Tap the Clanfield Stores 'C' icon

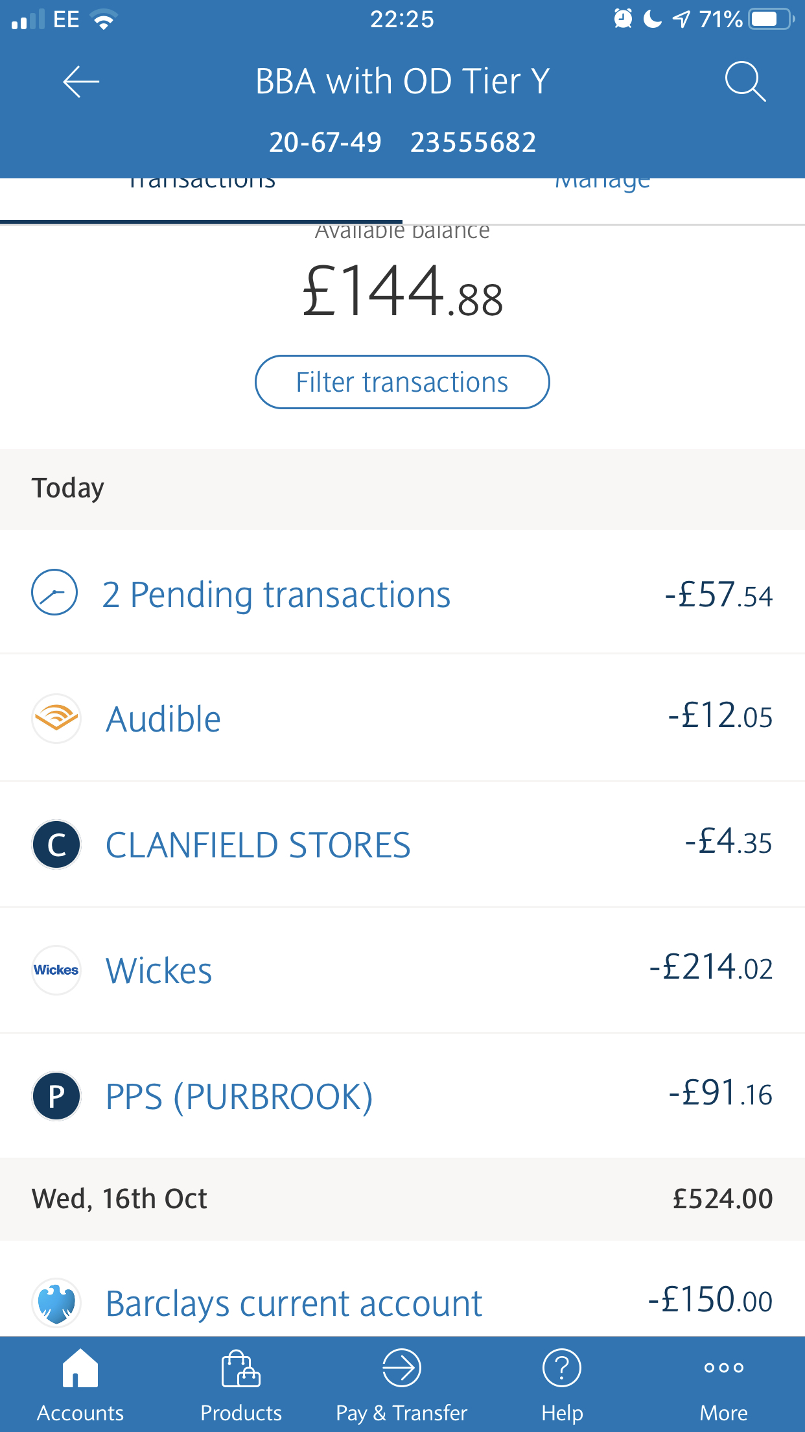tap(56, 844)
